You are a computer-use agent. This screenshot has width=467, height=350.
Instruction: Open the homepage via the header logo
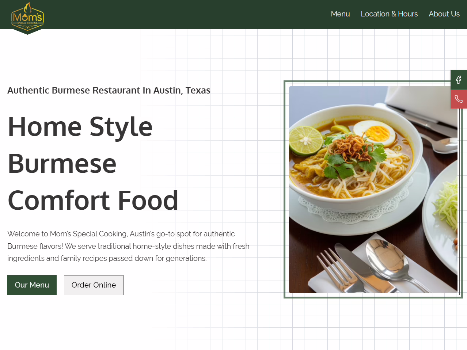pos(27,17)
